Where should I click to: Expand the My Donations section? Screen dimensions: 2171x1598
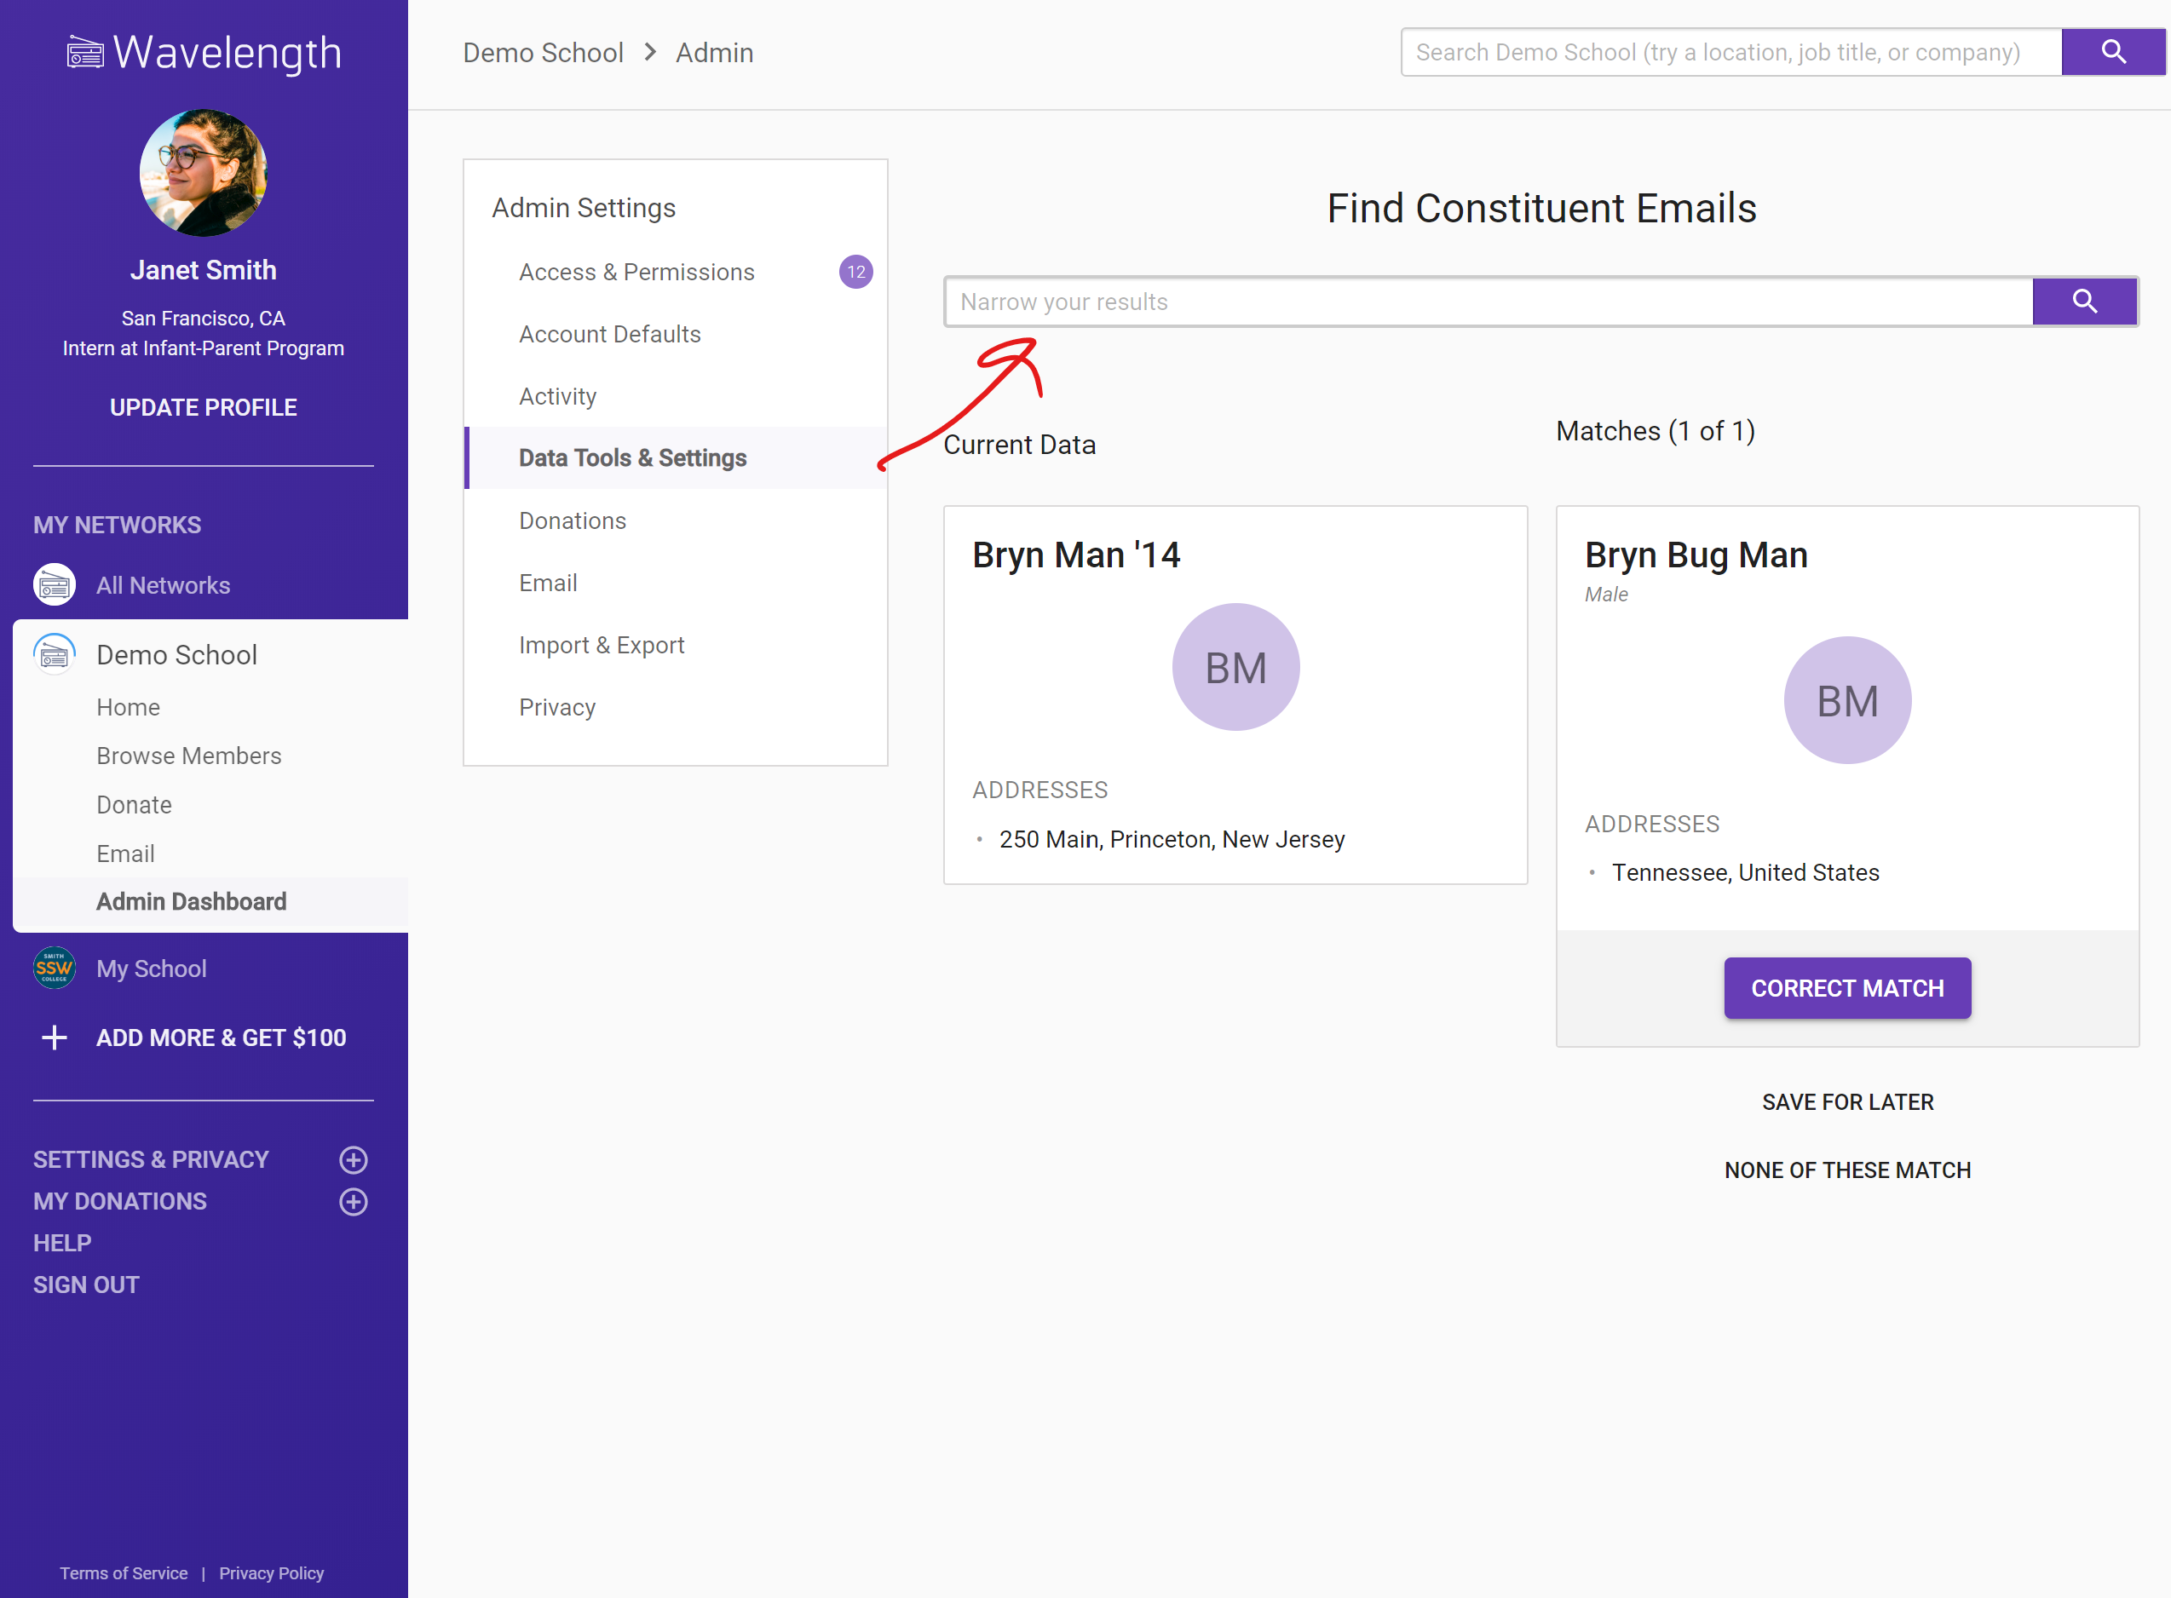(x=353, y=1201)
